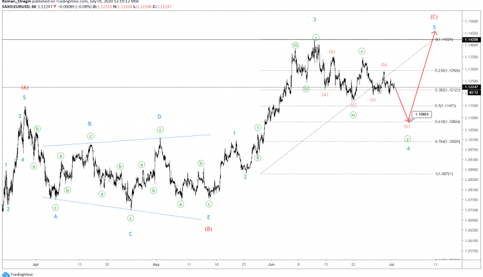Click the blue triangle label A

[55, 216]
